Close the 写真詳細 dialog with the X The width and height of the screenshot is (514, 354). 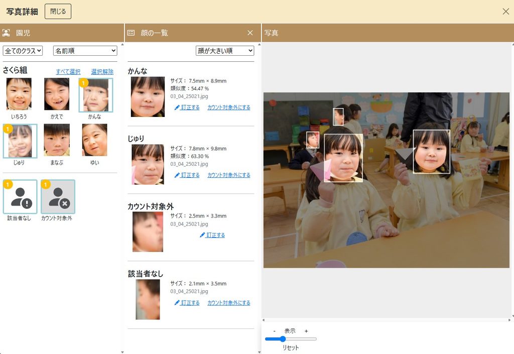[506, 12]
